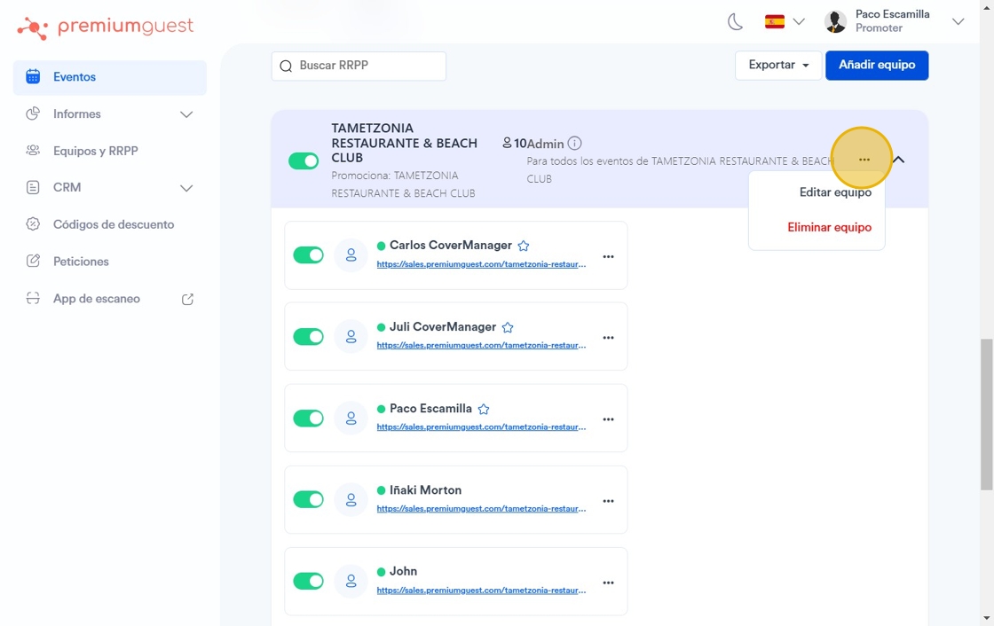The height and width of the screenshot is (626, 994).
Task: Click the search magnifier icon
Action: click(x=286, y=66)
